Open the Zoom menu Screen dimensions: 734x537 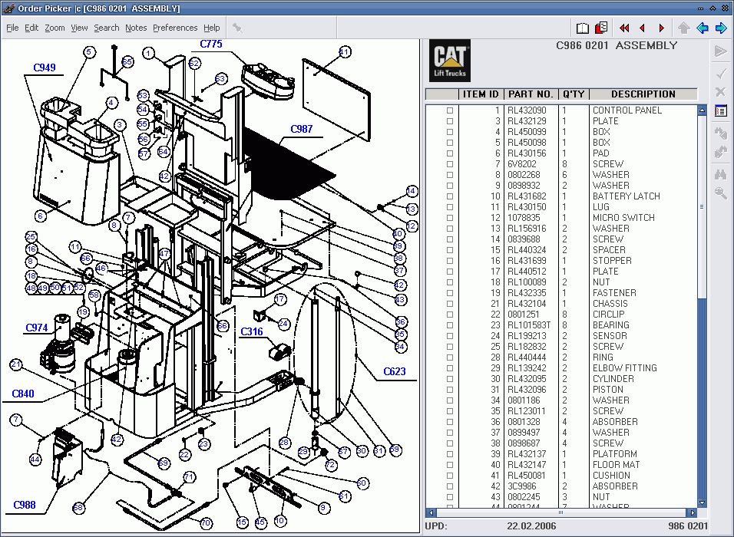click(x=55, y=28)
